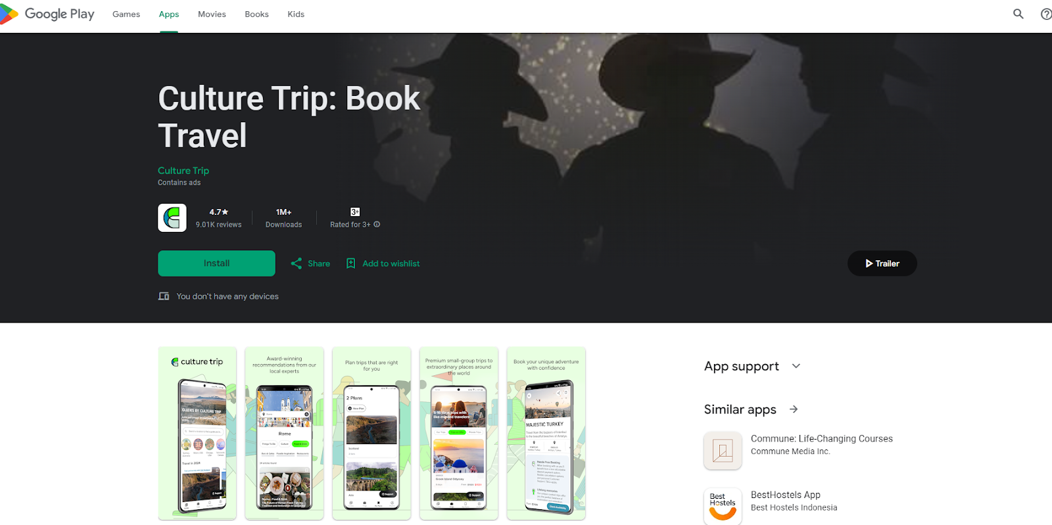Click Commune Media Inc. developer name
Screen dimensions: 1052x525
point(790,451)
